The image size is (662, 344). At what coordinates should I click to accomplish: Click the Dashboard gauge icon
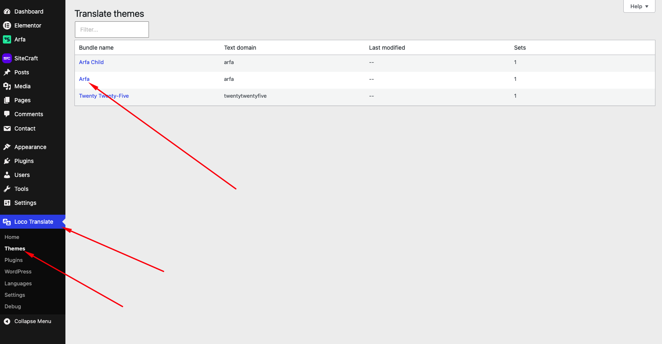pos(7,11)
